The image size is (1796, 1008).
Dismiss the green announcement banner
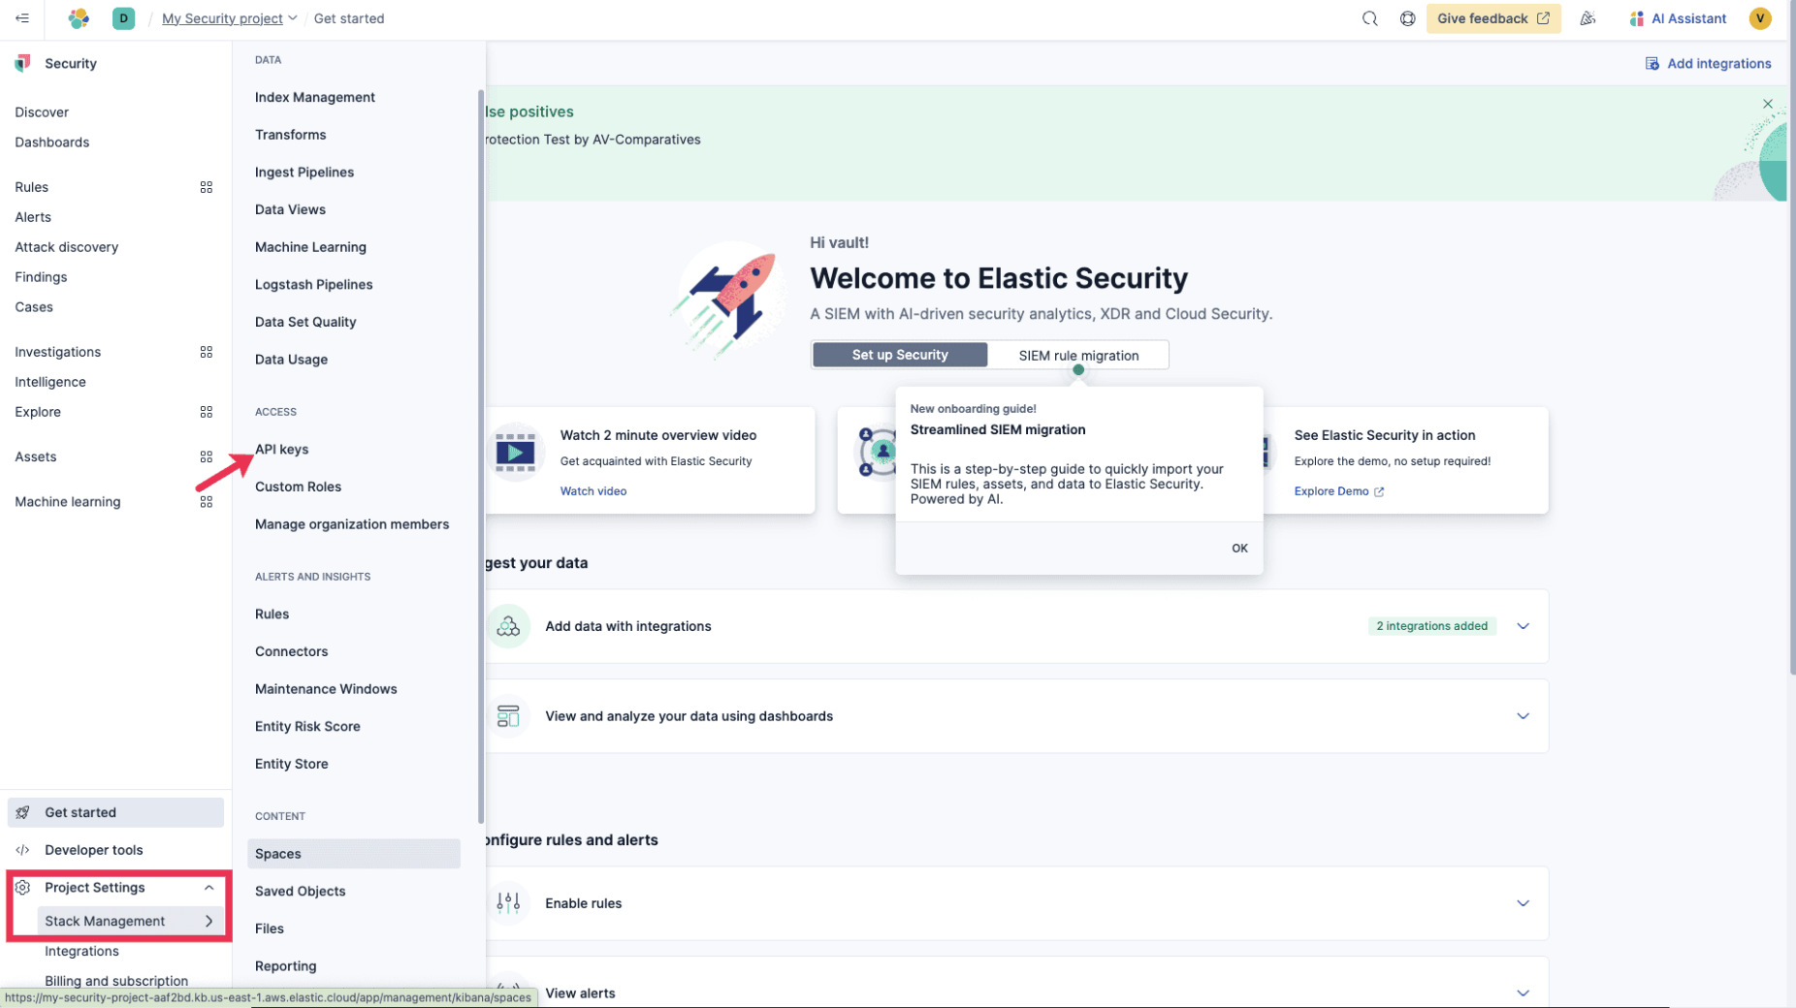click(1767, 104)
